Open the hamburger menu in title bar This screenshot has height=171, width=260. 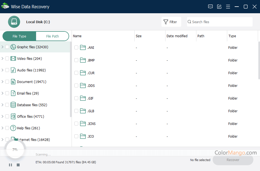click(228, 6)
